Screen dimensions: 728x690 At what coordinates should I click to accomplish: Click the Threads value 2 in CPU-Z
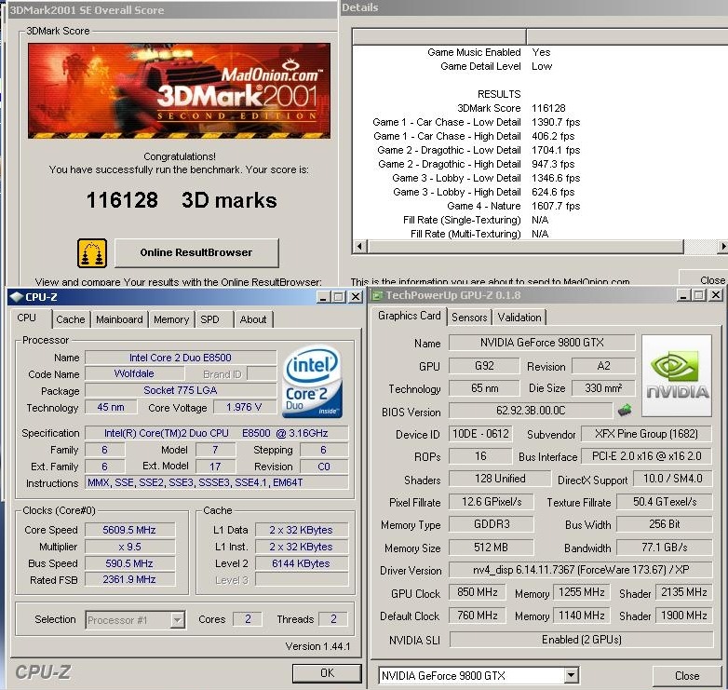(x=333, y=619)
